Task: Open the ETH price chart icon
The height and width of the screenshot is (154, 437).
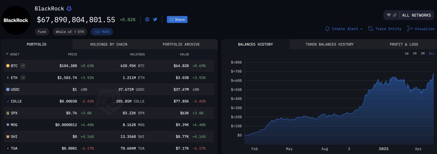Action: coord(23,78)
